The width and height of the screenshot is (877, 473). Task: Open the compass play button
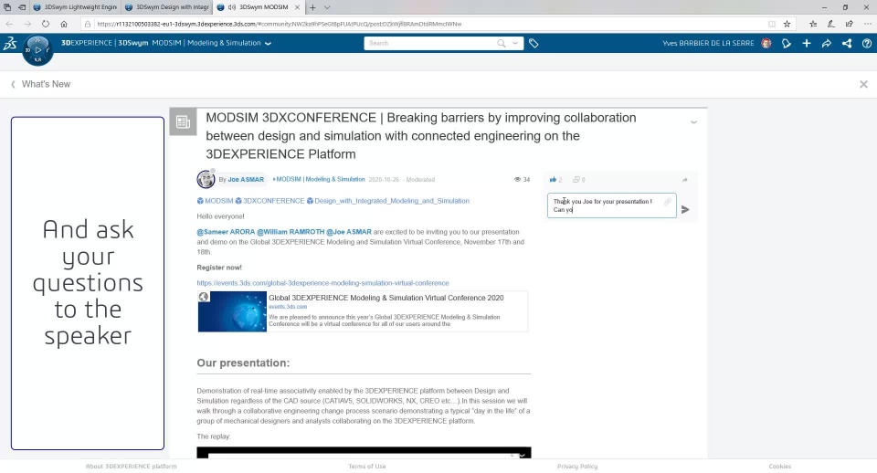pos(38,49)
